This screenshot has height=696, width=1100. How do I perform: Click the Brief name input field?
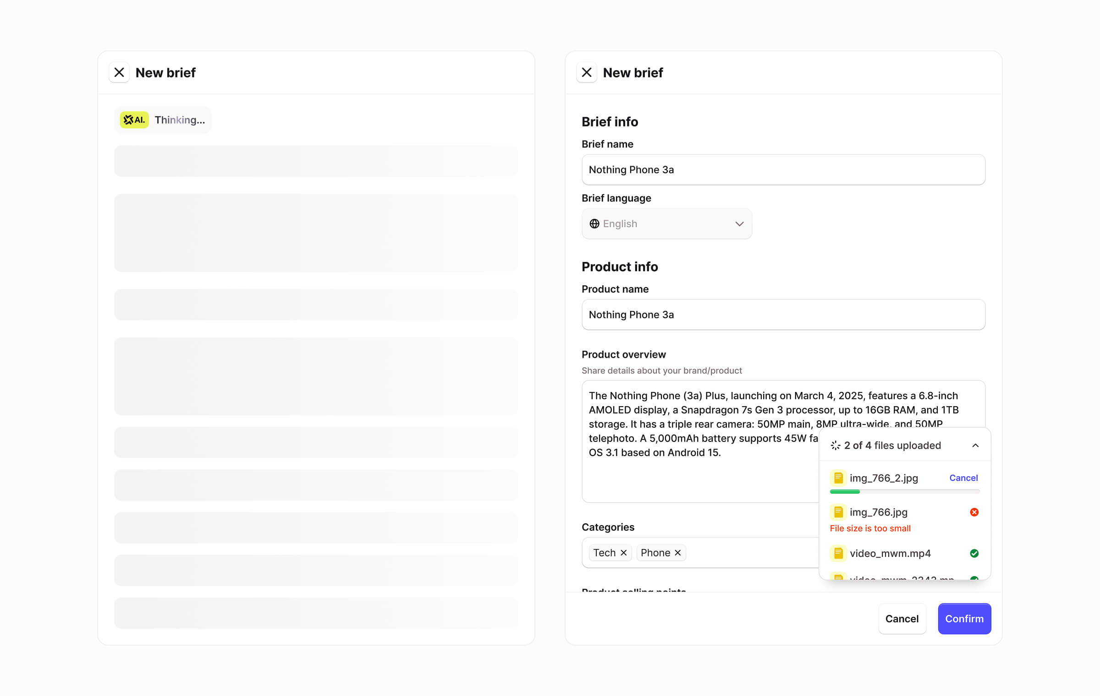tap(783, 169)
